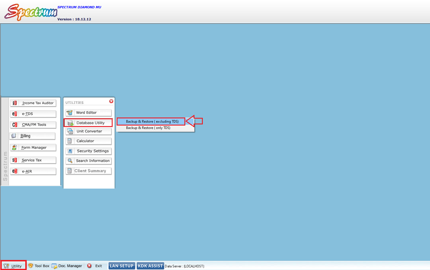The height and width of the screenshot is (270, 430).
Task: Click the UTILITIES panel heading
Action: click(74, 103)
